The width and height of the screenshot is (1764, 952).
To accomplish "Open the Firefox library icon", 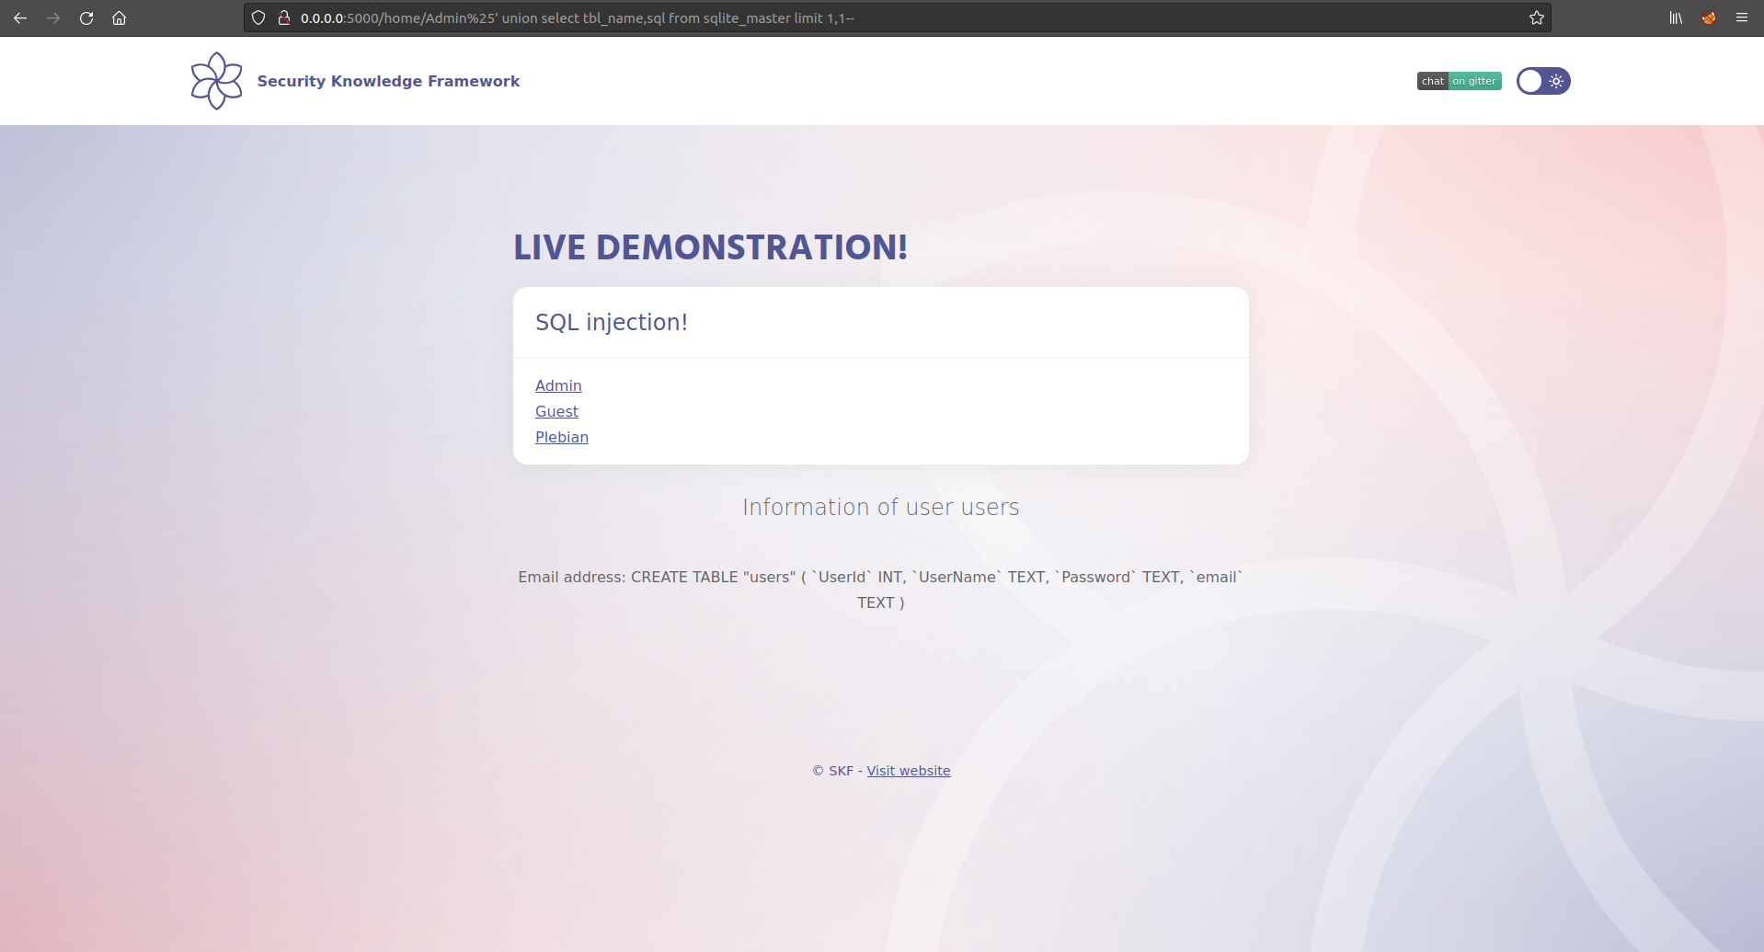I will (1676, 17).
